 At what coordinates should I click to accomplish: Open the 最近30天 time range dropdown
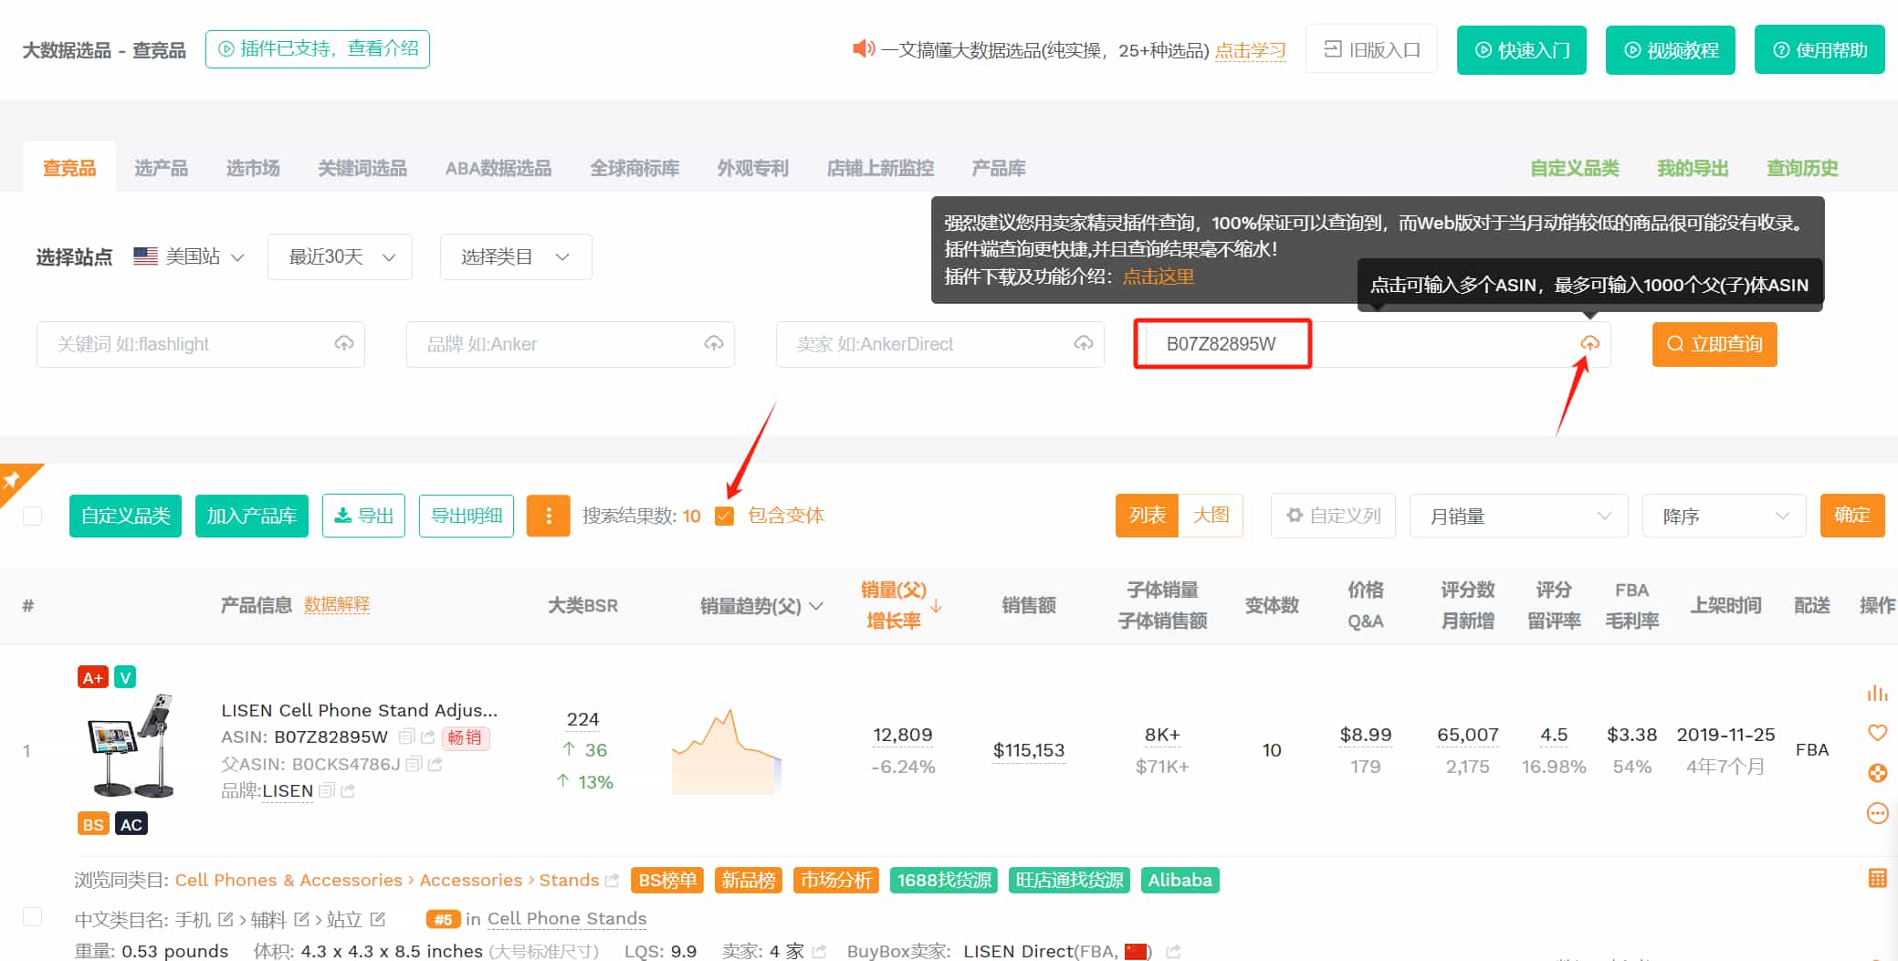click(x=340, y=257)
